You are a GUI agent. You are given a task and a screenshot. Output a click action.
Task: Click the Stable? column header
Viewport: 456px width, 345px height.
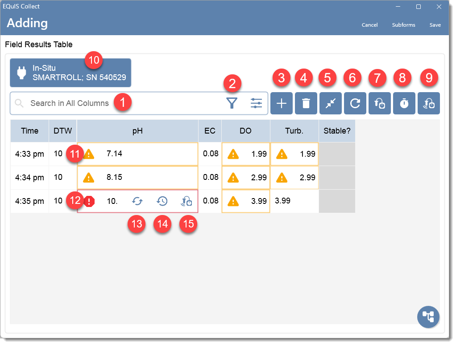(x=337, y=131)
